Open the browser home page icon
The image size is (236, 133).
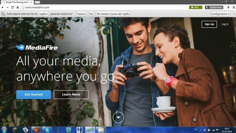[18, 7]
